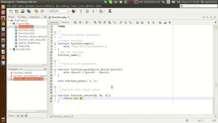Click the Firefox browser icon in the toolbar
The image size is (218, 123).
click(74, 11)
